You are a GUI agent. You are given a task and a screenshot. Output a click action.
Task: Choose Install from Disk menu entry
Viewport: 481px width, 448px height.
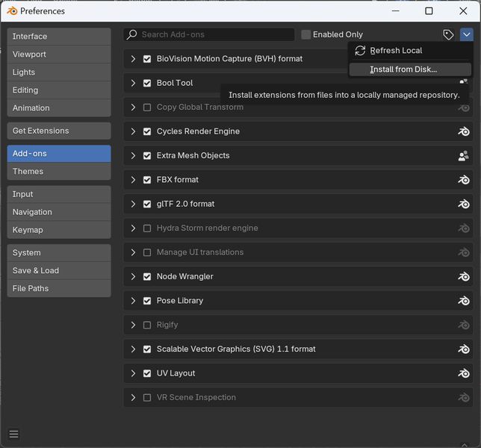[x=410, y=69]
